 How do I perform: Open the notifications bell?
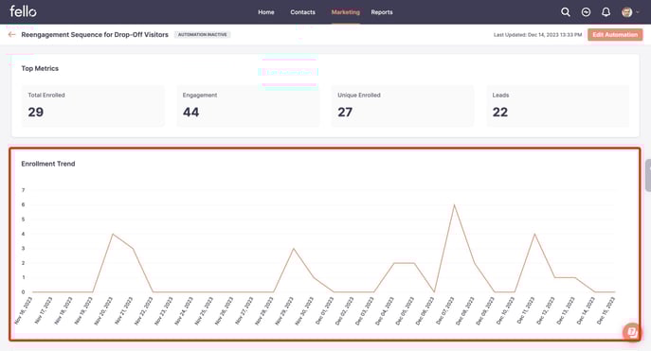pyautogui.click(x=606, y=12)
